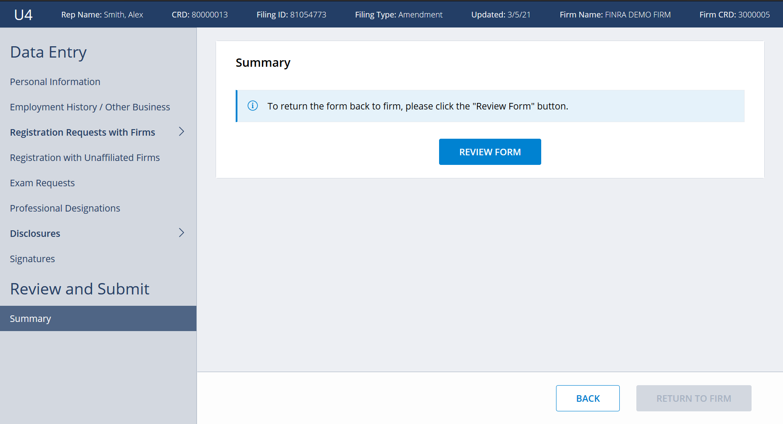Screen dimensions: 783x424
Task: Expand Registration Requests with Firms chevron
Action: [x=182, y=132]
